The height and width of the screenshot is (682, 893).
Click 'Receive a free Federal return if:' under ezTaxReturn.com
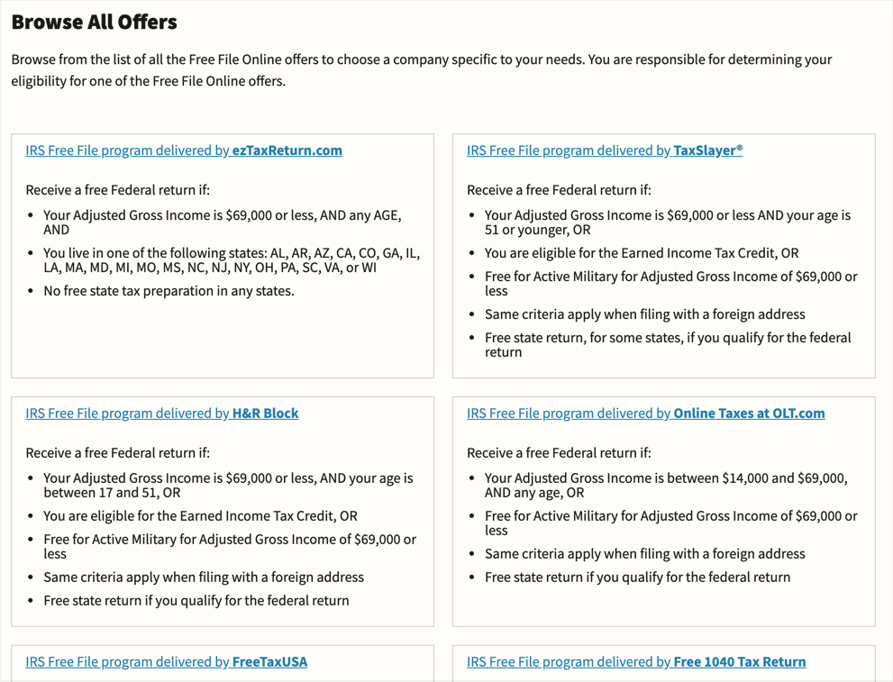118,190
